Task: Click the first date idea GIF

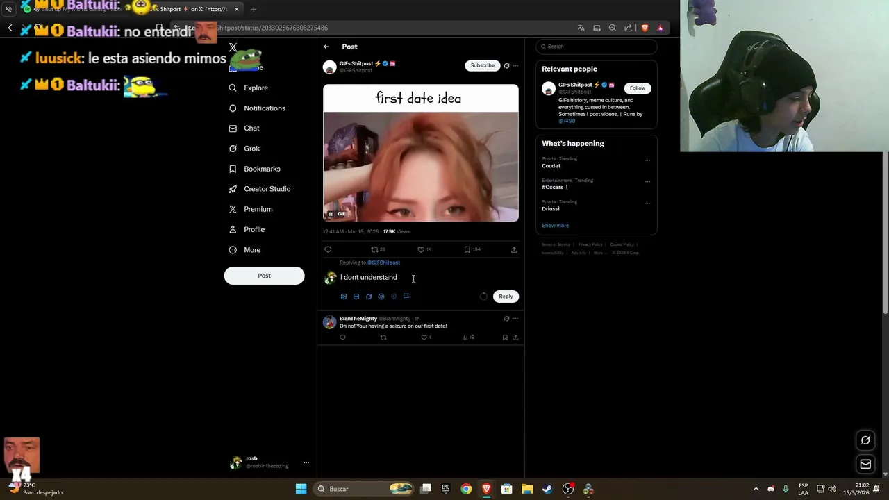Action: (x=421, y=153)
